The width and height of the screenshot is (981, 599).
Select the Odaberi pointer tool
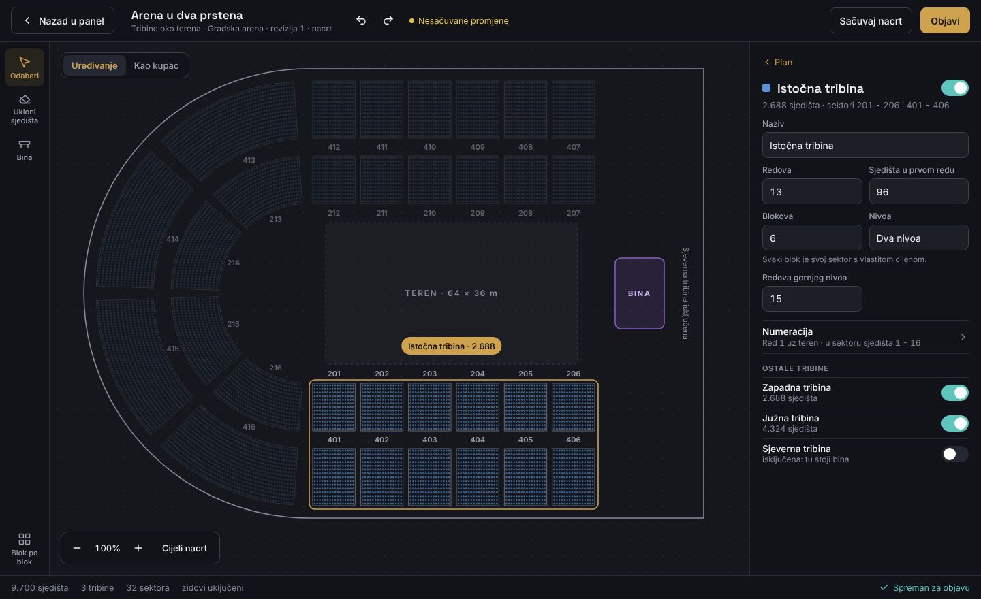click(25, 67)
